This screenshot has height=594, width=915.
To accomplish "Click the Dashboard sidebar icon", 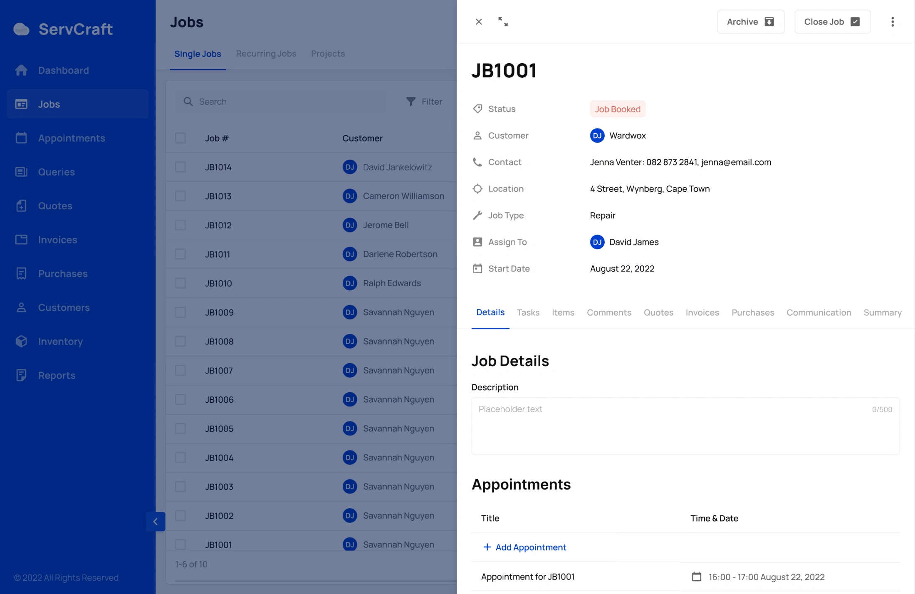I will point(21,69).
